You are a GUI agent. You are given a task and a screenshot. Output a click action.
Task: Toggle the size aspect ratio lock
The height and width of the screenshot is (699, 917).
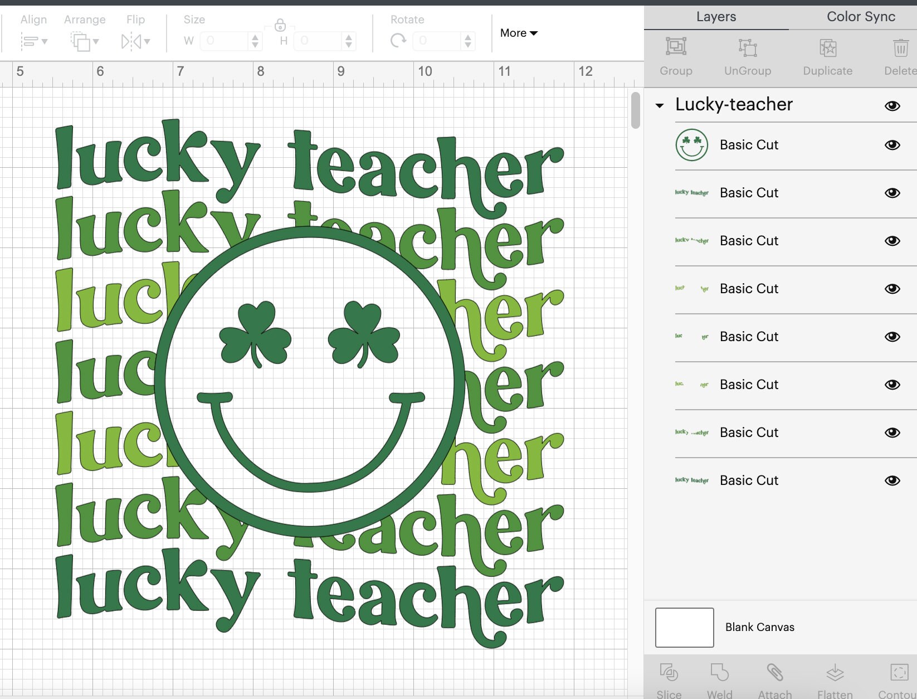click(x=280, y=26)
